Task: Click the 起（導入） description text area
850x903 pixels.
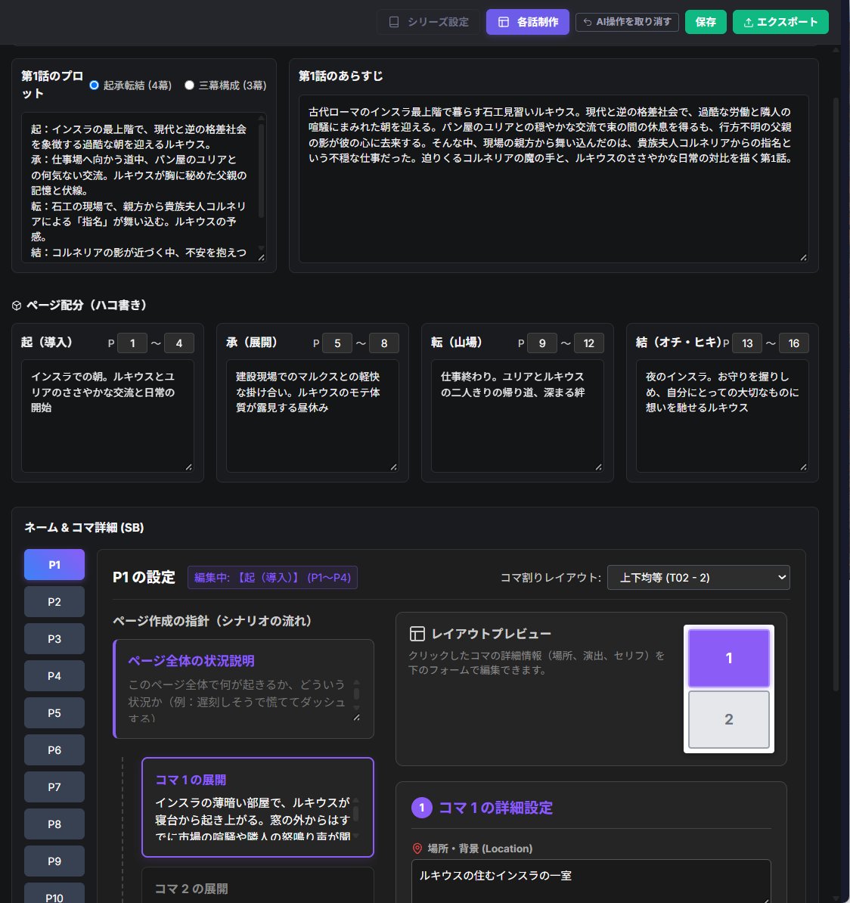Action: pos(107,416)
